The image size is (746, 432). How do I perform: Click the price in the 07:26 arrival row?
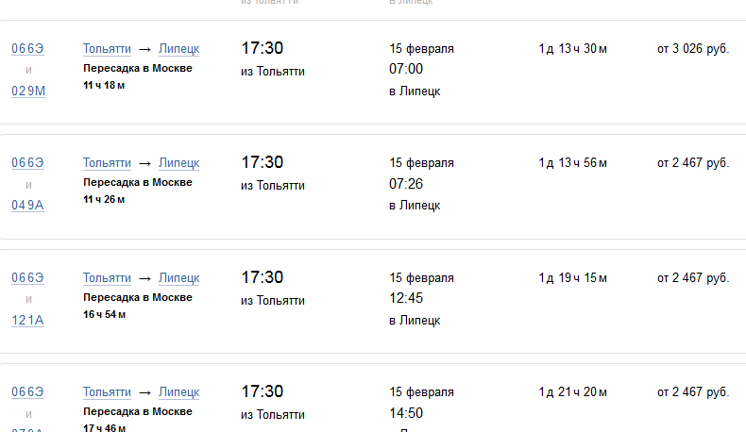(x=693, y=163)
